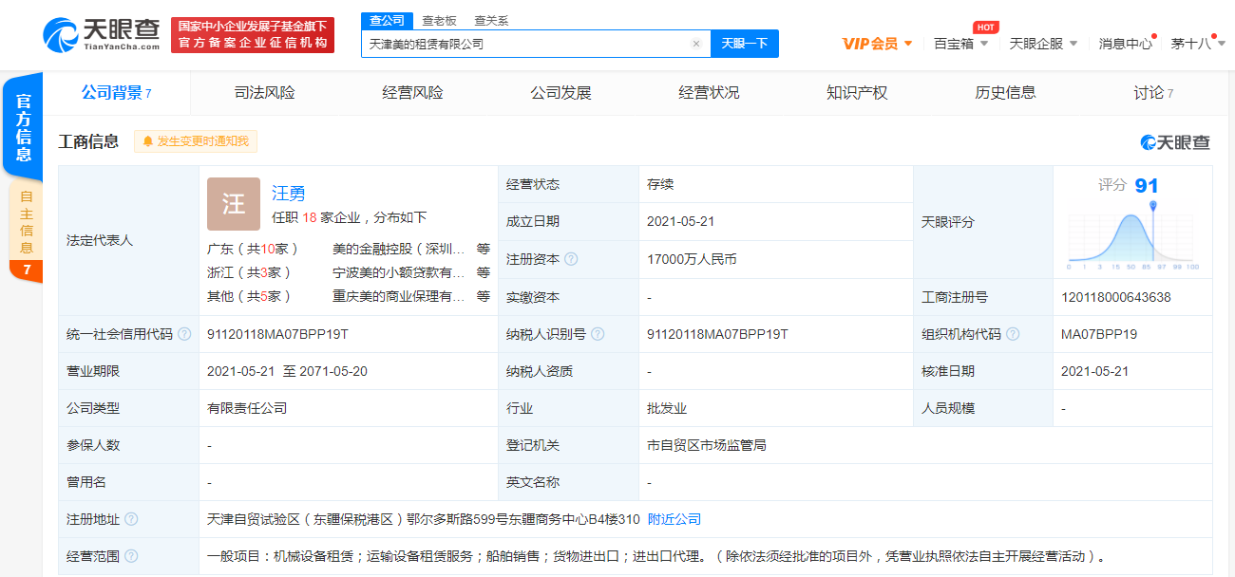Clear search box with the X icon
Image resolution: width=1235 pixels, height=577 pixels.
pos(696,44)
